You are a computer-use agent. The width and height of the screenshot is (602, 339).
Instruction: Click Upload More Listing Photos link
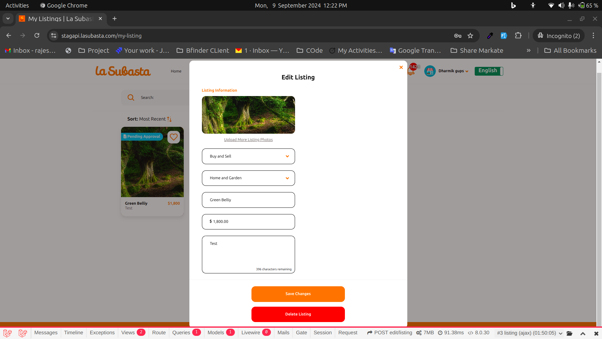coord(248,139)
